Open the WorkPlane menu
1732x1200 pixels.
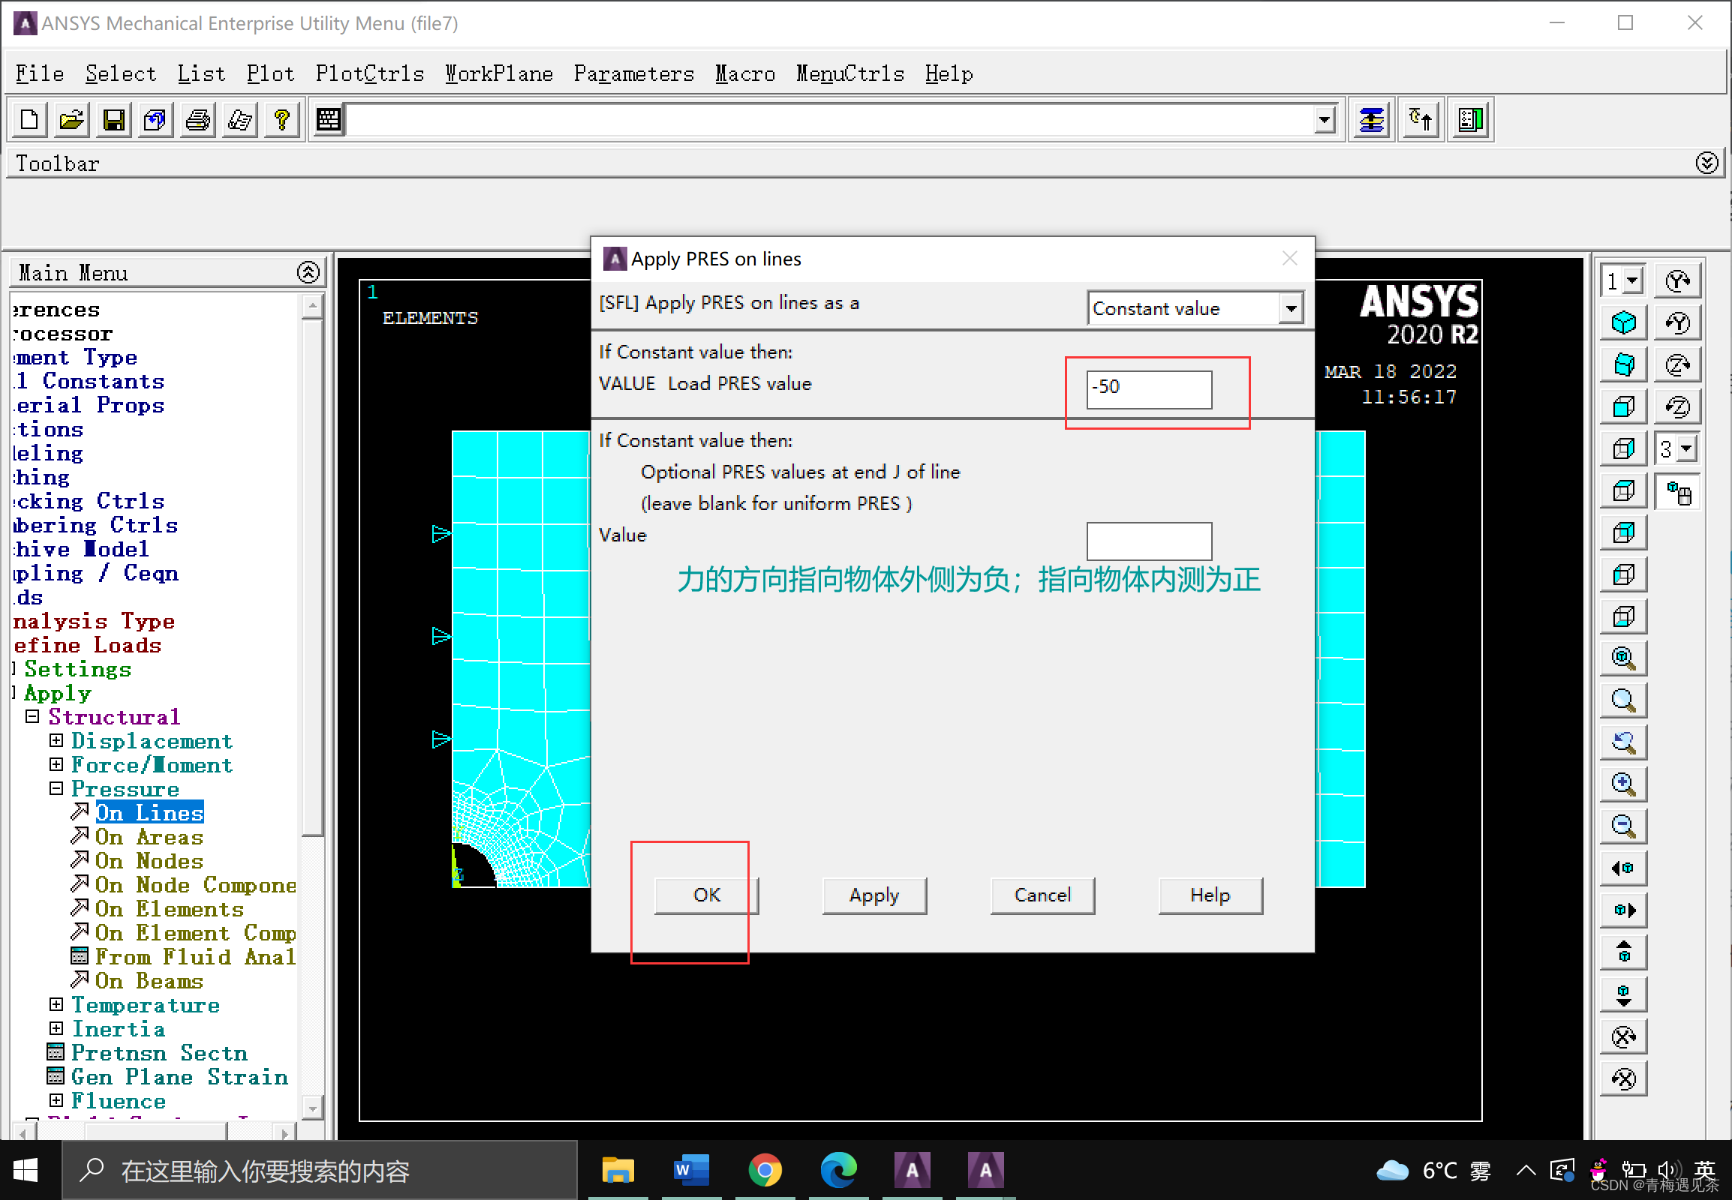(x=499, y=73)
